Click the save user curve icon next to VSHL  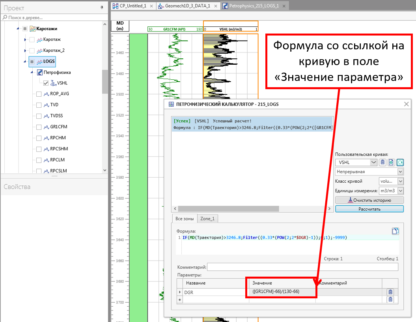(391, 162)
